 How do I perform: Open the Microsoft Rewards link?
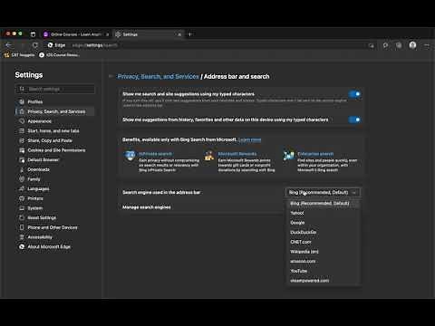point(237,154)
